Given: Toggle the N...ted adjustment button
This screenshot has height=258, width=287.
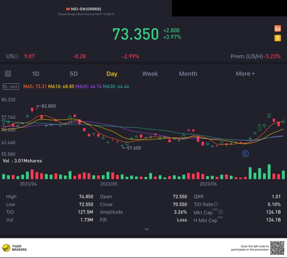Looking at the screenshot, I should click(11, 86).
